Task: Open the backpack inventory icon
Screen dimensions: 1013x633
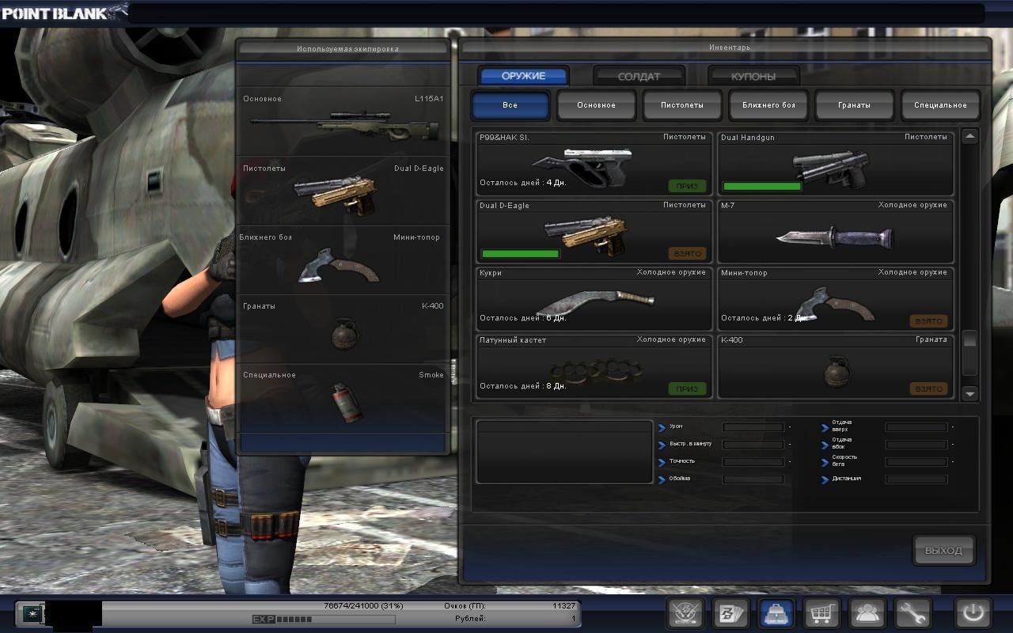Action: (776, 613)
